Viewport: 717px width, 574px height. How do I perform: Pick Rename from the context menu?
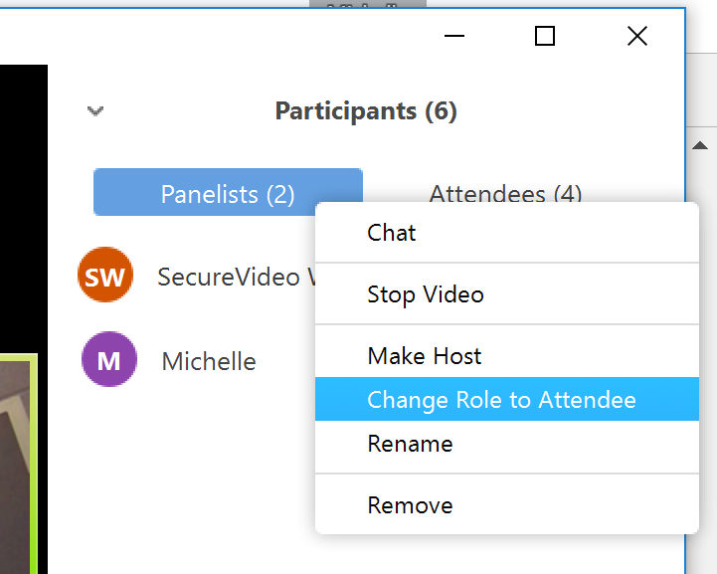click(410, 444)
